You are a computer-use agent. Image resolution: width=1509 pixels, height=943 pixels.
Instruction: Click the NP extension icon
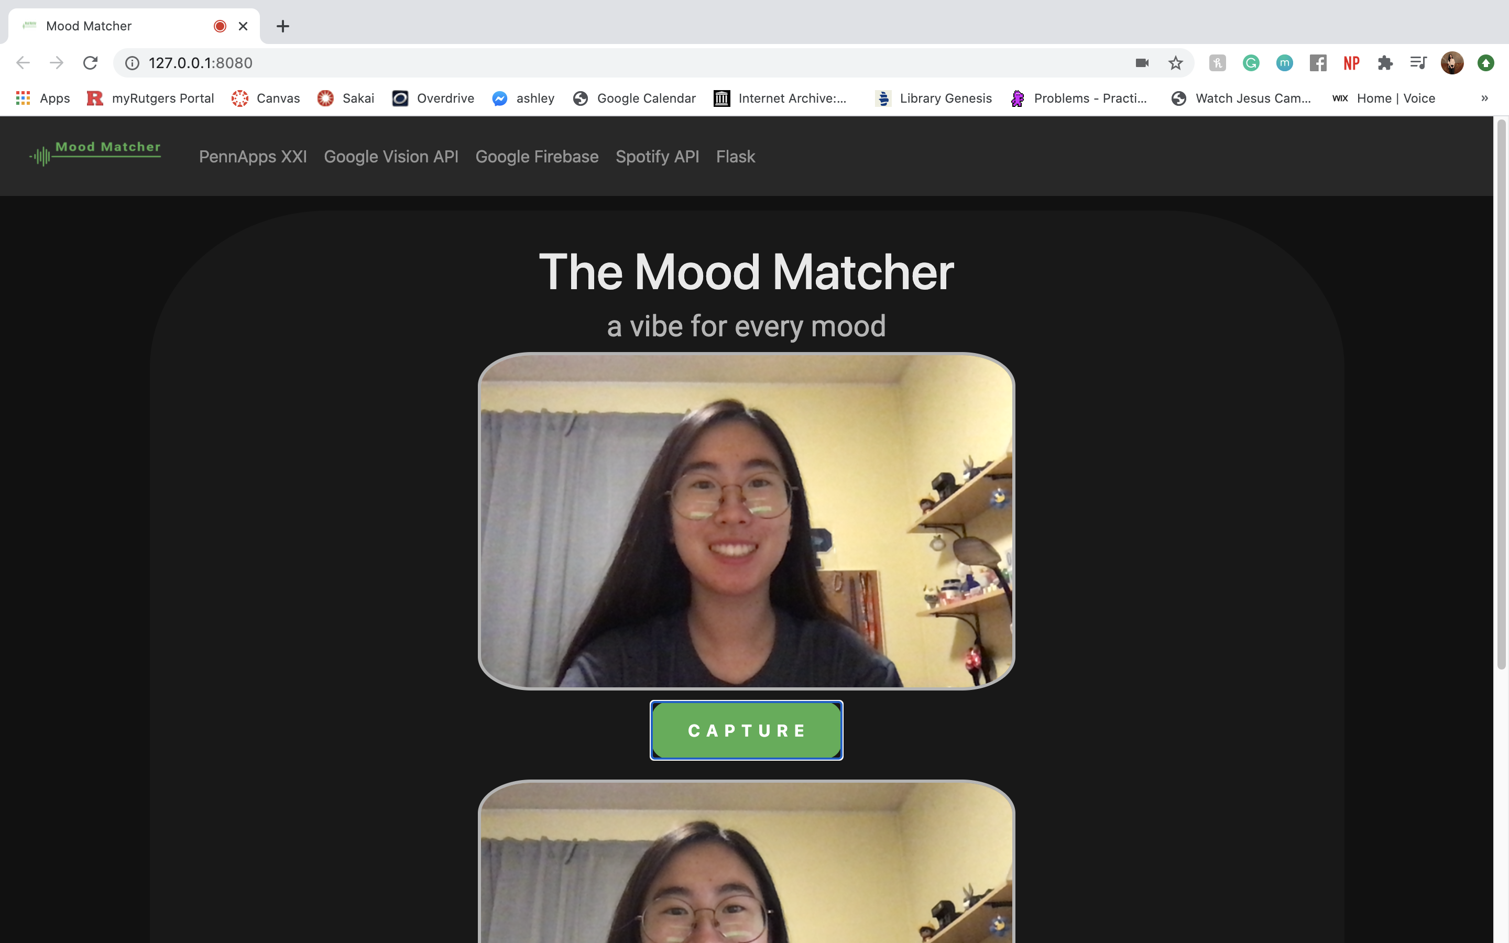coord(1351,63)
